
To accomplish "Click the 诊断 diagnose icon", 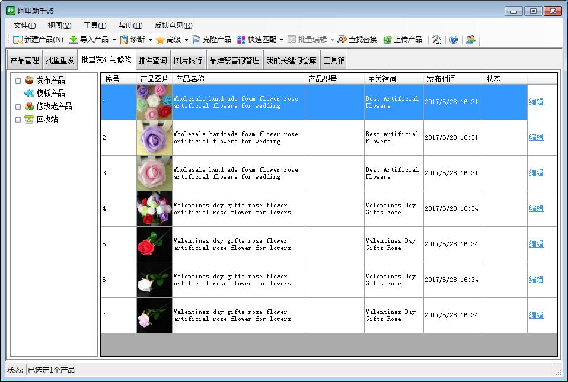I will coord(125,40).
